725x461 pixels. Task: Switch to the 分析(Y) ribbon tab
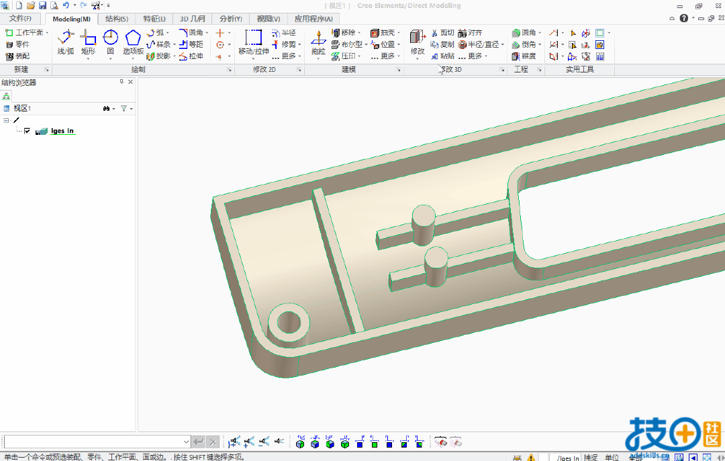[231, 19]
